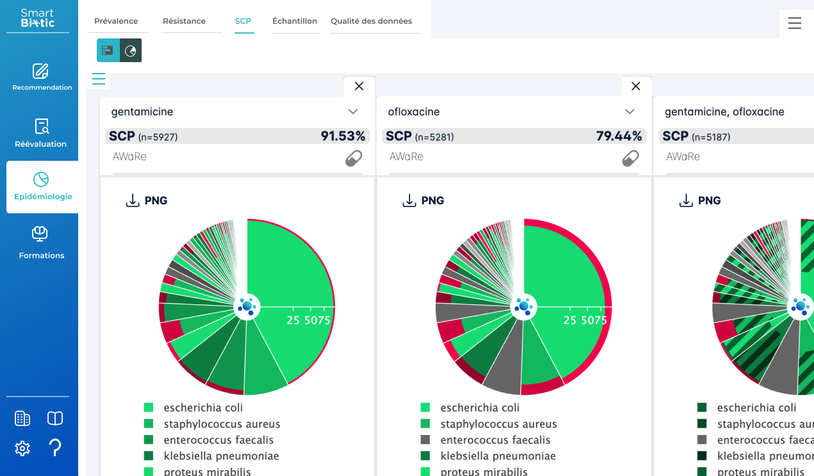Expand the ofloxacine antibiotic dropdown
The width and height of the screenshot is (814, 476).
click(629, 111)
